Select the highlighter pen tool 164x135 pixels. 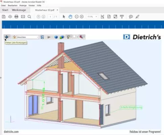click(x=137, y=17)
